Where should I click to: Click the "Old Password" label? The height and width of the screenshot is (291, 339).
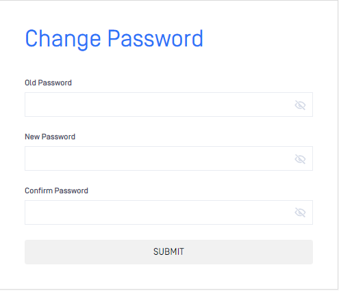[48, 83]
